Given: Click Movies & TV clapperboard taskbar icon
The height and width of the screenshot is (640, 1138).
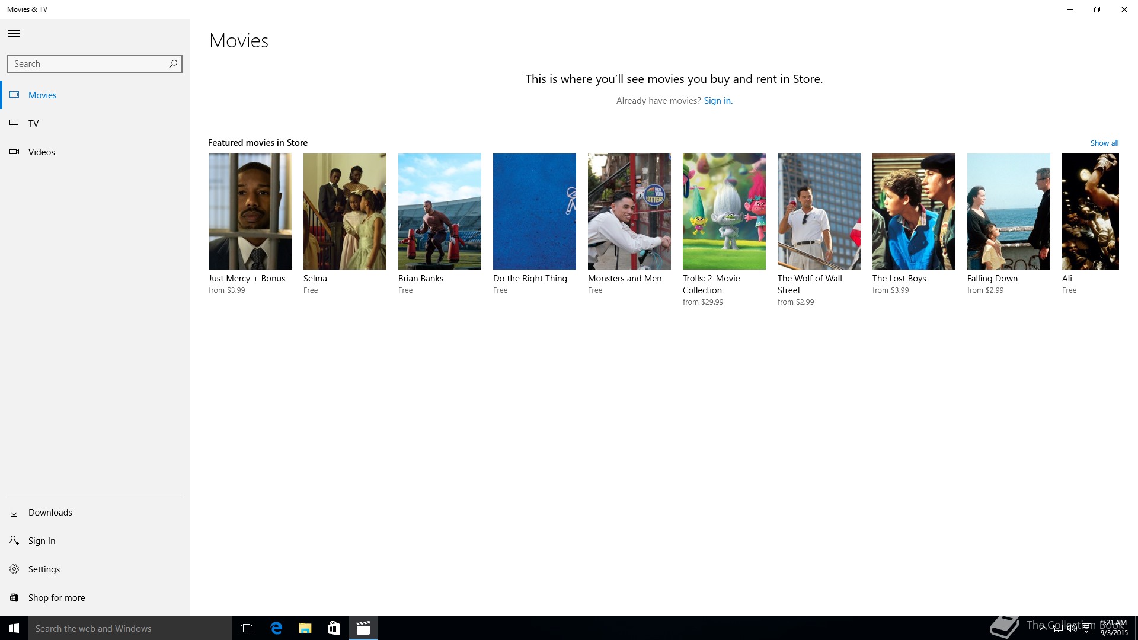Looking at the screenshot, I should pos(363,628).
